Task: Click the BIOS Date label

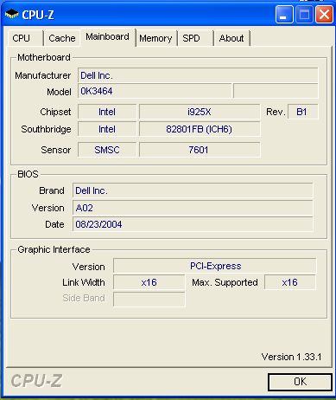Action: point(54,224)
